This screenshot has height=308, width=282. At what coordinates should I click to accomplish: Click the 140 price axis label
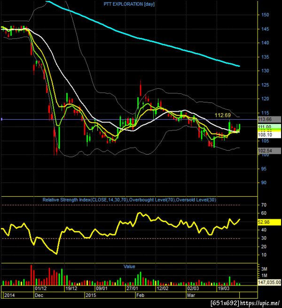(265, 43)
